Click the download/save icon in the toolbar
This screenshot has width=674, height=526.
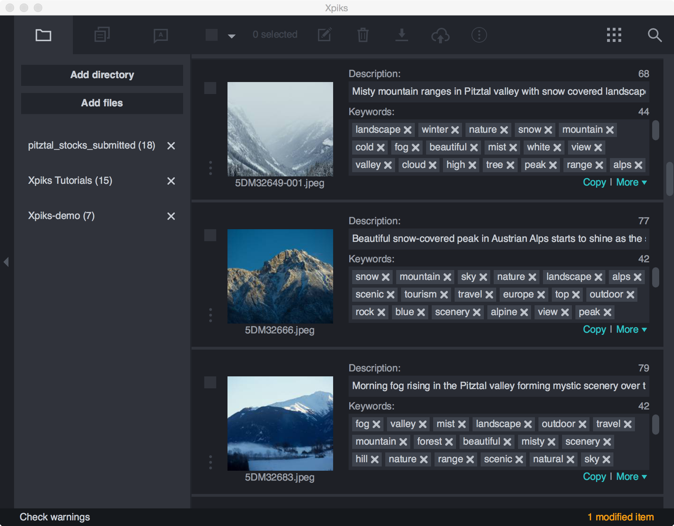pos(402,35)
